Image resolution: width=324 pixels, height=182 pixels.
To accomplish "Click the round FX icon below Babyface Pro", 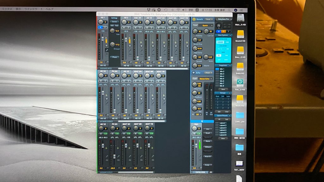I will [219, 26].
